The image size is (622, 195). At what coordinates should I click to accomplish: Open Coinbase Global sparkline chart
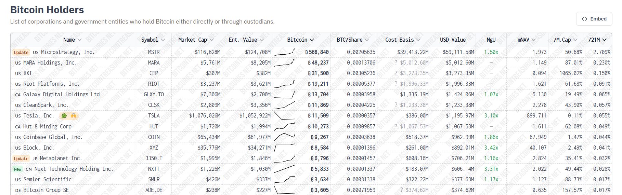click(x=284, y=137)
